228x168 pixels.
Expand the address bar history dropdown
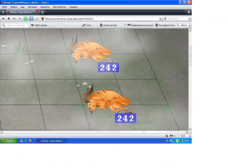[x=160, y=19]
